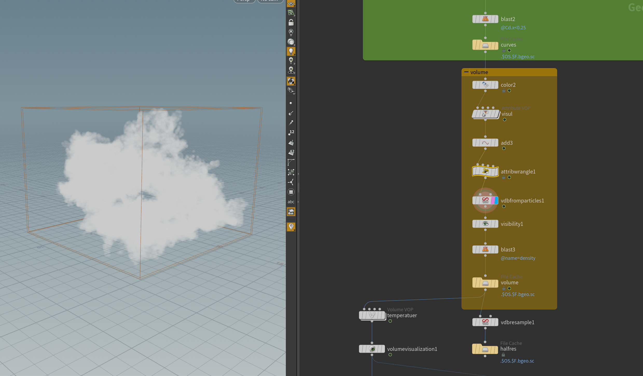Click the display point normals icon
The image size is (643, 376).
pyautogui.click(x=291, y=113)
